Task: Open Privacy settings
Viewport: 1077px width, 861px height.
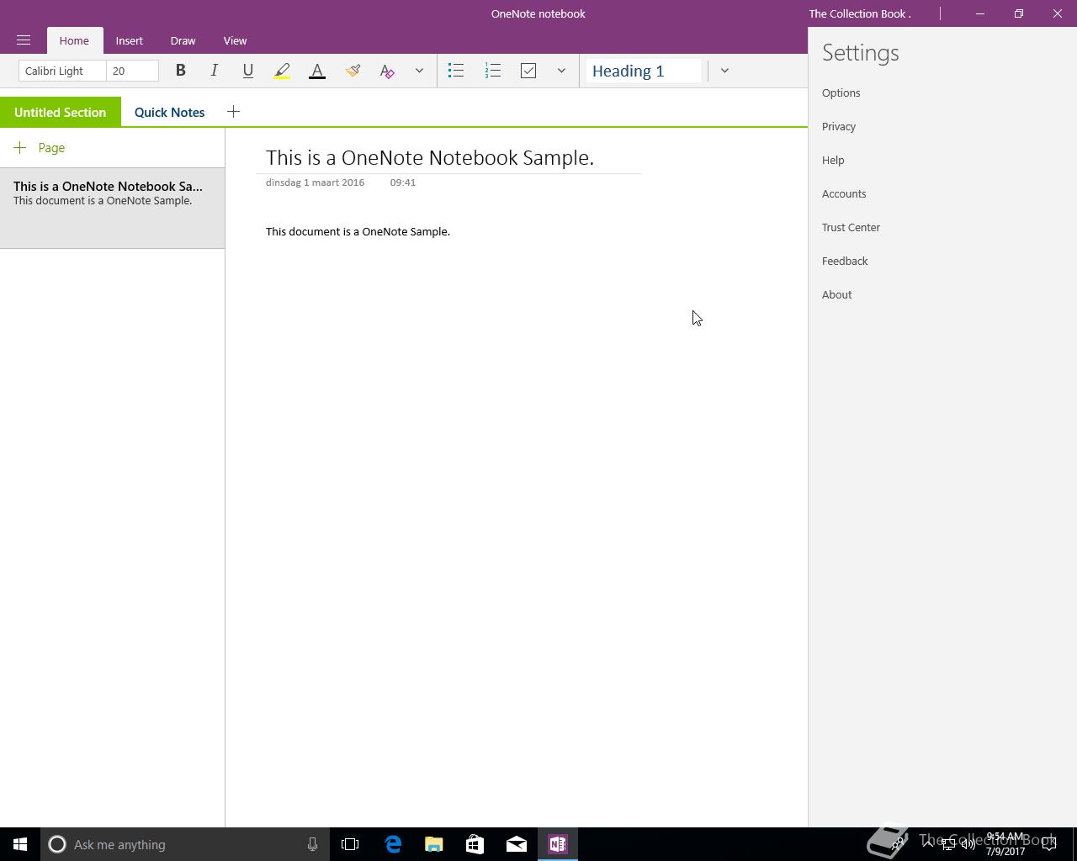Action: tap(839, 126)
